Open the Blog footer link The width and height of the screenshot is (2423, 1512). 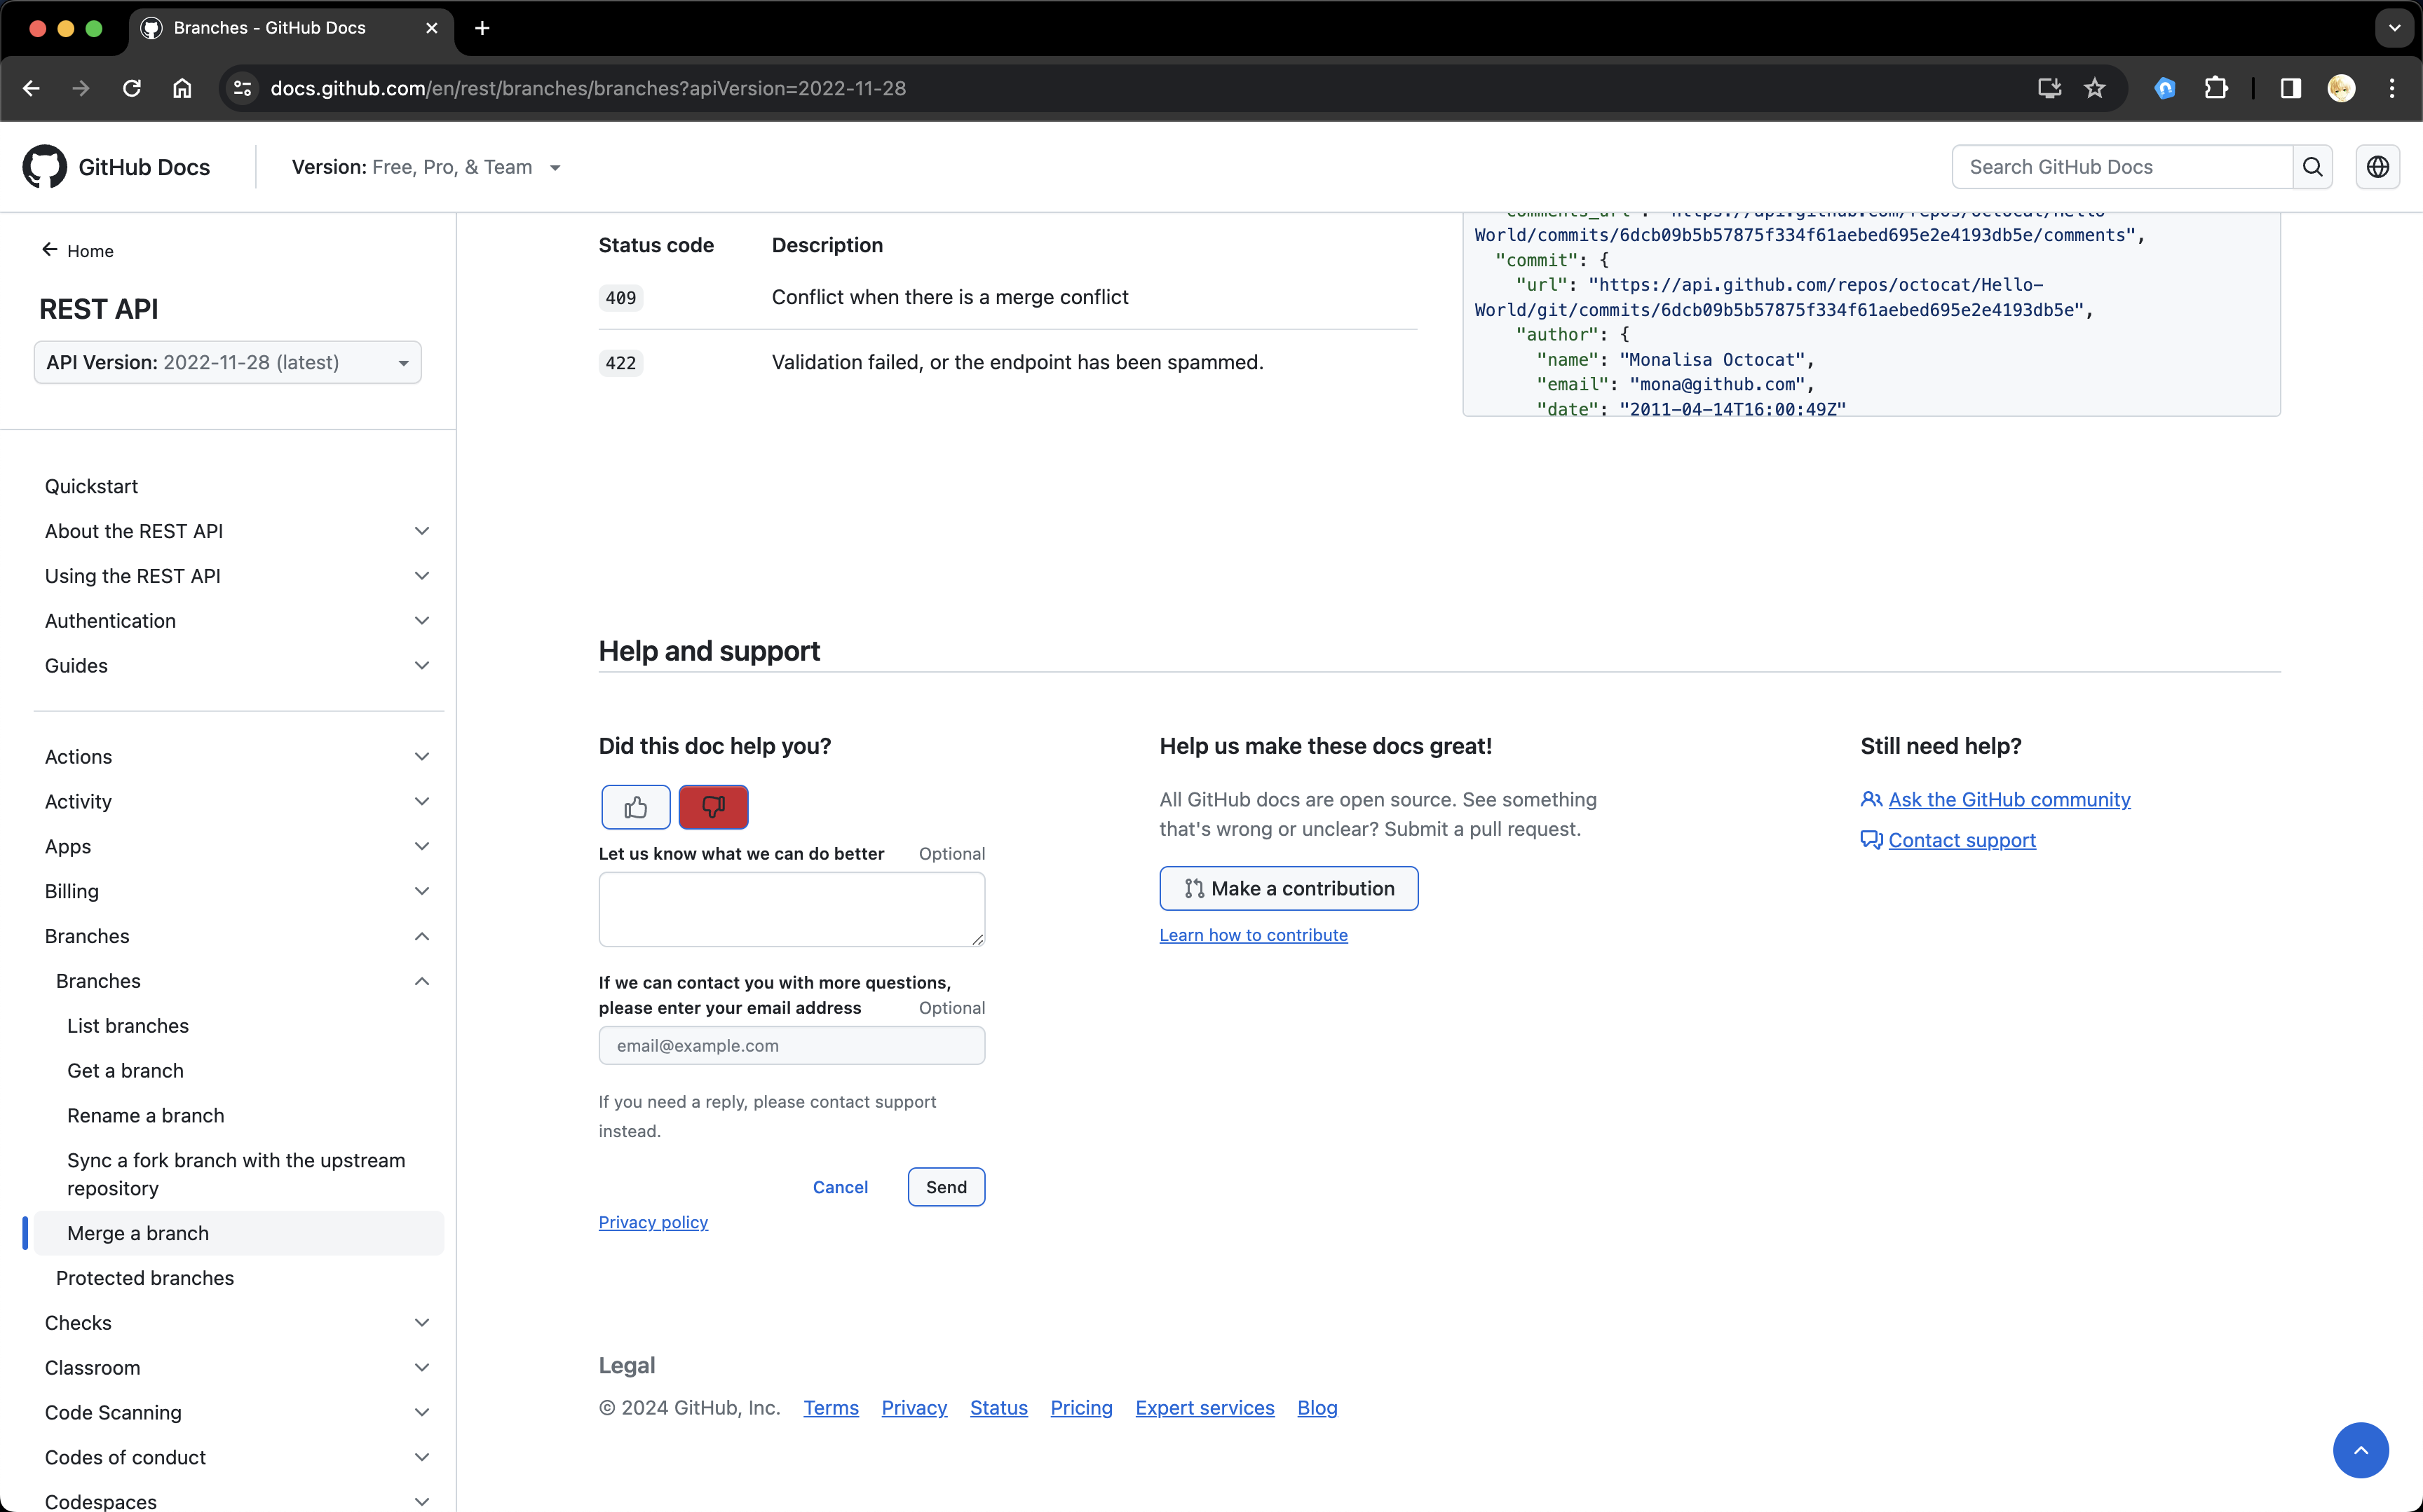point(1317,1408)
